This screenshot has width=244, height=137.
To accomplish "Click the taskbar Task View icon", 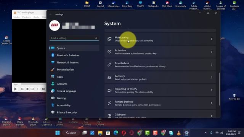I will 85,133.
